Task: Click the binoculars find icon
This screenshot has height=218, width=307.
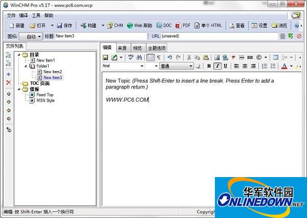Action: (139, 57)
